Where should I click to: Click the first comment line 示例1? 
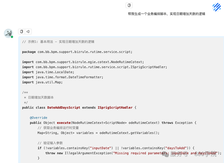tap(58, 42)
